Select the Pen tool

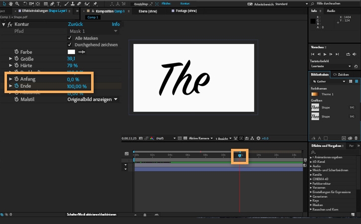pyautogui.click(x=52, y=3)
